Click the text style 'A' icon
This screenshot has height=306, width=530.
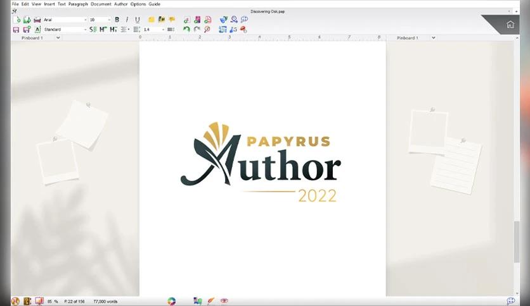coord(37,30)
